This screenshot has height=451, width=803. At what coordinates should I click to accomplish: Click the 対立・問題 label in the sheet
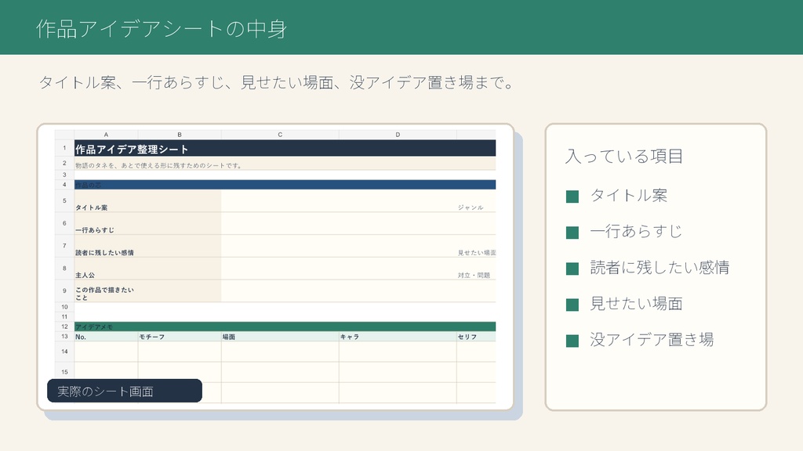474,275
